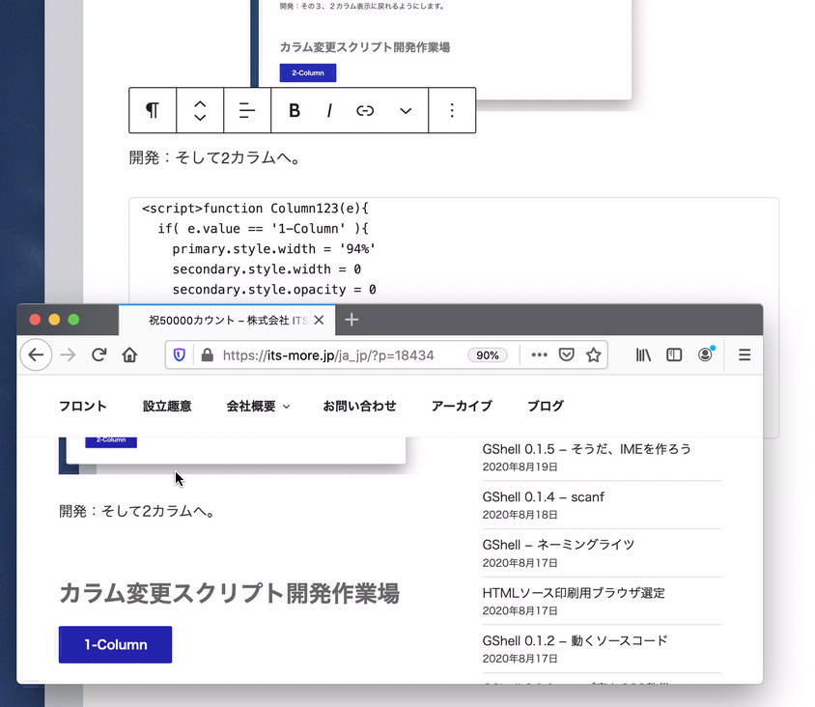Open Firefox tracking protection shield

[x=180, y=355]
